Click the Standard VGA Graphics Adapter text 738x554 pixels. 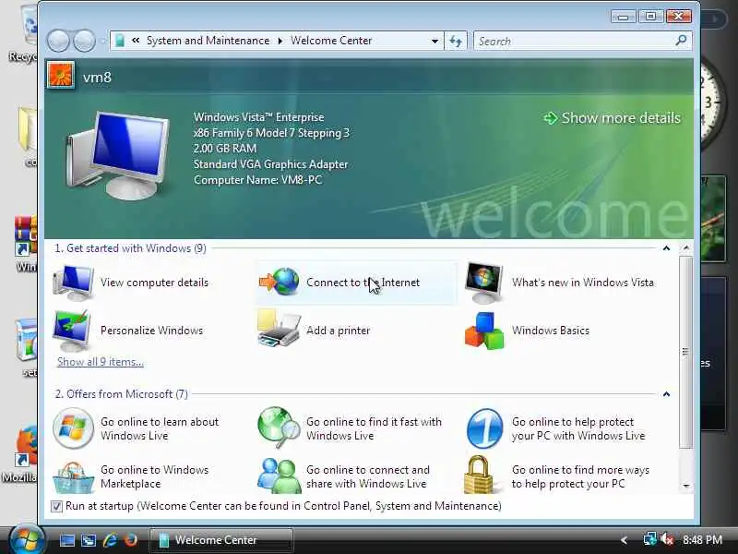coord(270,164)
